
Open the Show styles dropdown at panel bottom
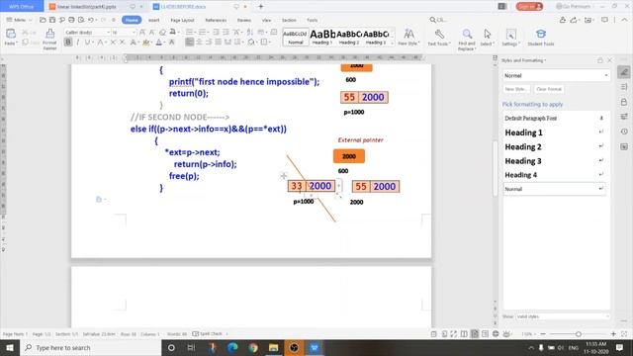pyautogui.click(x=562, y=316)
